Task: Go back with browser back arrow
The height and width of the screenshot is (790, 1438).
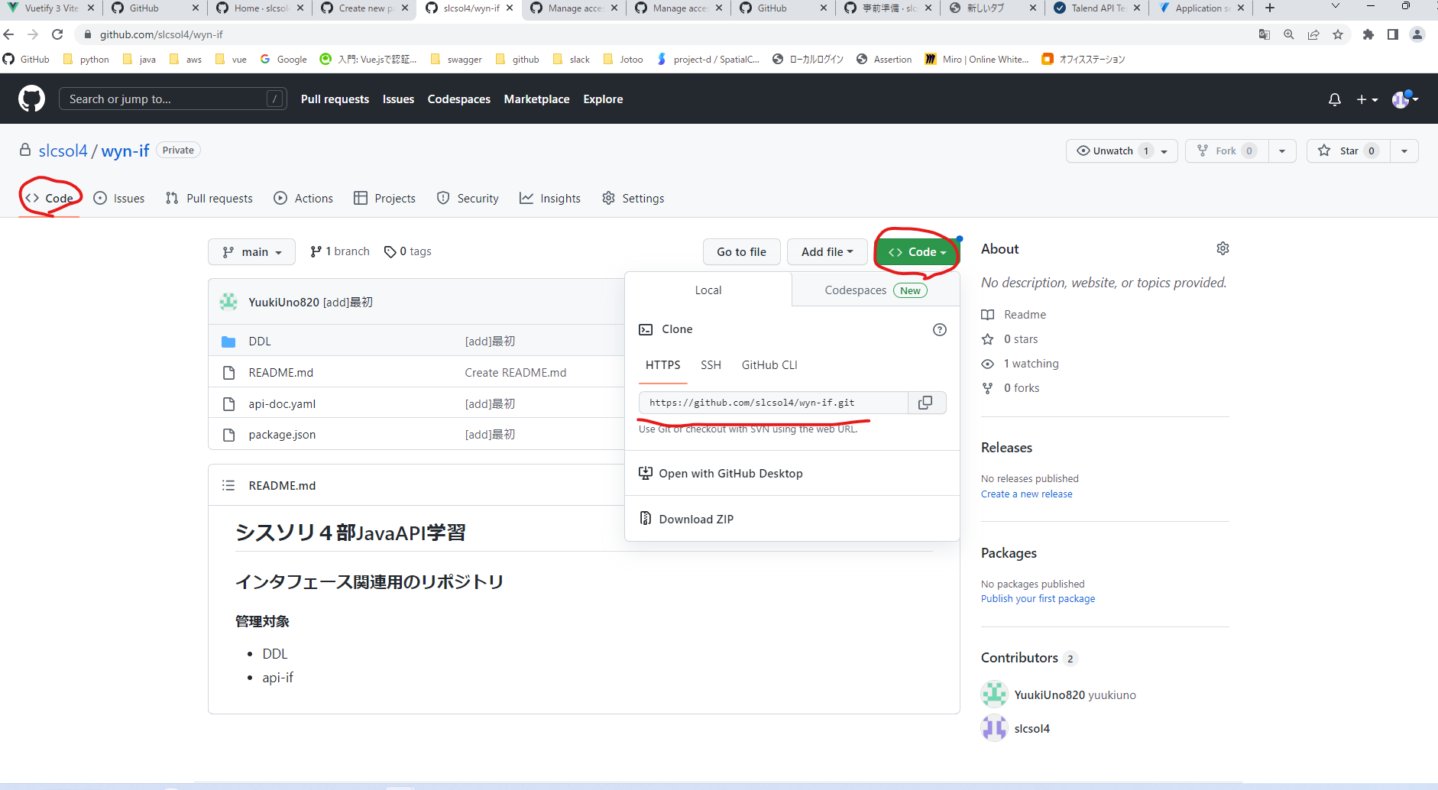Action: (x=8, y=34)
